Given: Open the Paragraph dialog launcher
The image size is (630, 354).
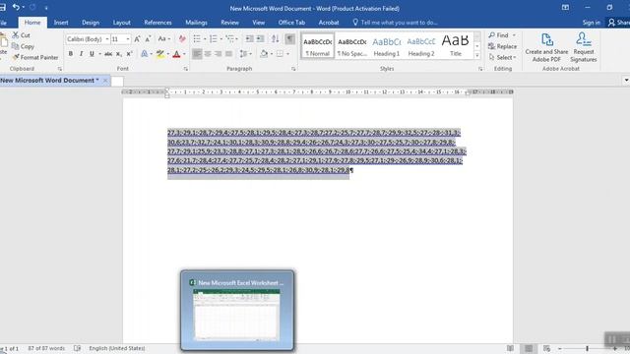Looking at the screenshot, I should (293, 69).
